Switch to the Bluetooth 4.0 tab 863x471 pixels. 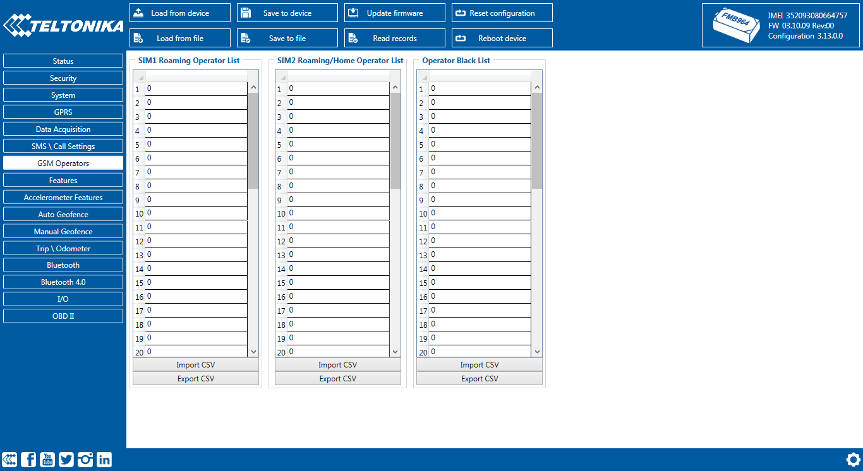[x=63, y=282]
